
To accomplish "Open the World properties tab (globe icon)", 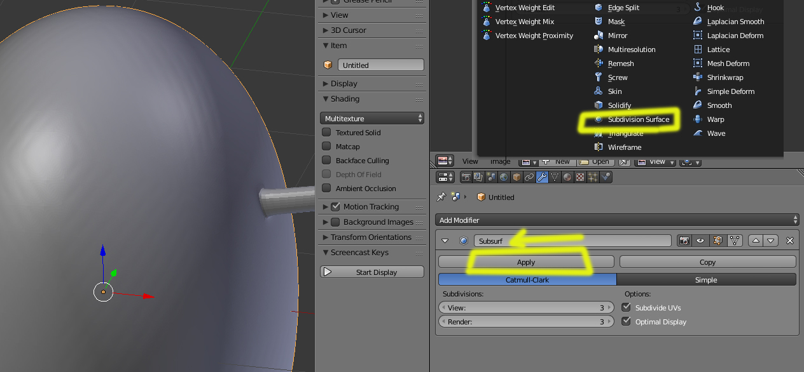I will tap(504, 177).
